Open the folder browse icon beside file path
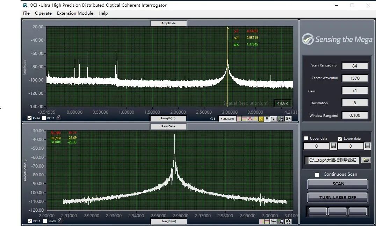The width and height of the screenshot is (376, 226). point(366,160)
